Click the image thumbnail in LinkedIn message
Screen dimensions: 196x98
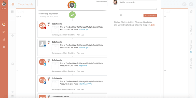tap(55, 48)
